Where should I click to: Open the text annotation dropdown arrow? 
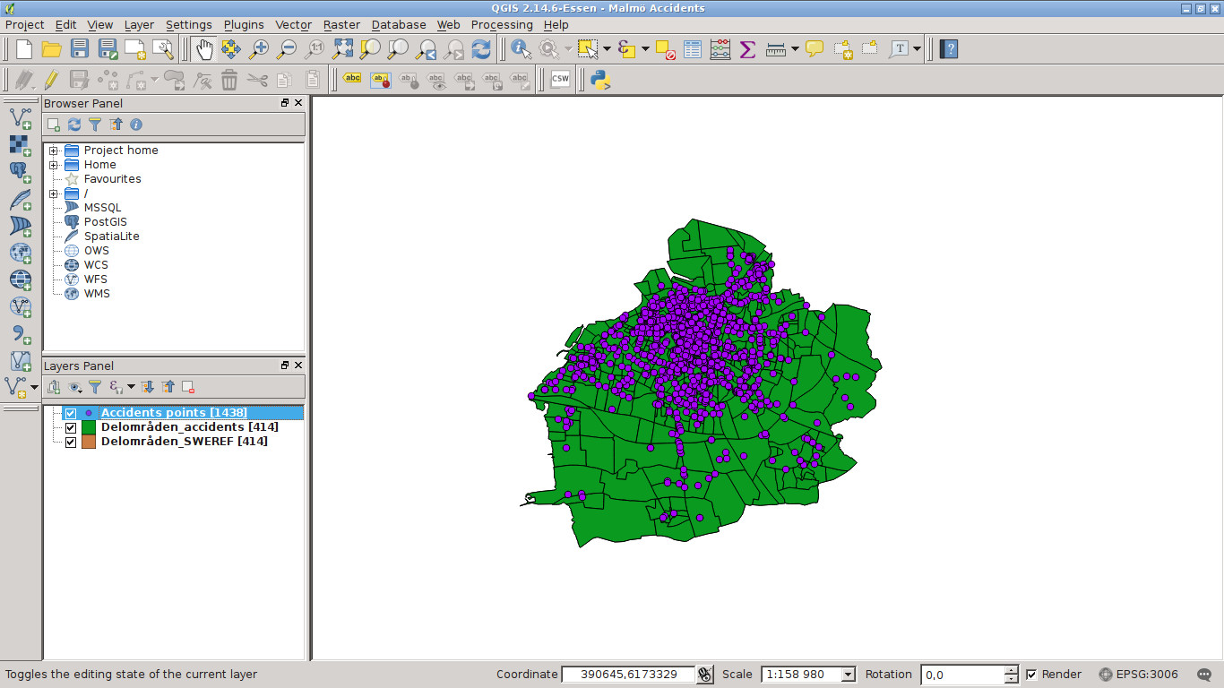click(918, 49)
